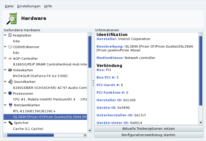Viewport: 206px width, 141px height.
Task: Click the Soundkarten speaker icon
Action: [10, 82]
